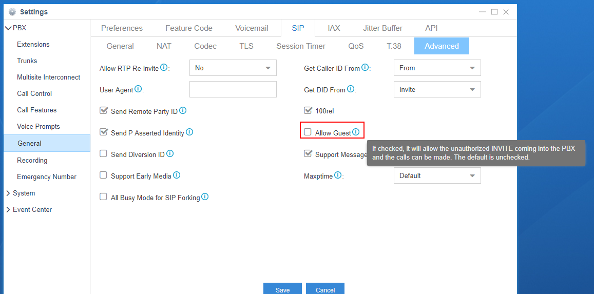This screenshot has width=594, height=294.
Task: Cancel the settings changes
Action: click(325, 289)
